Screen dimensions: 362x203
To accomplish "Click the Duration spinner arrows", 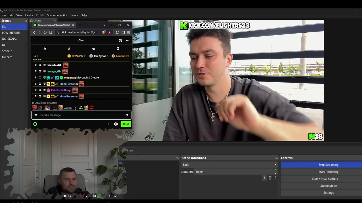I will click(x=275, y=172).
